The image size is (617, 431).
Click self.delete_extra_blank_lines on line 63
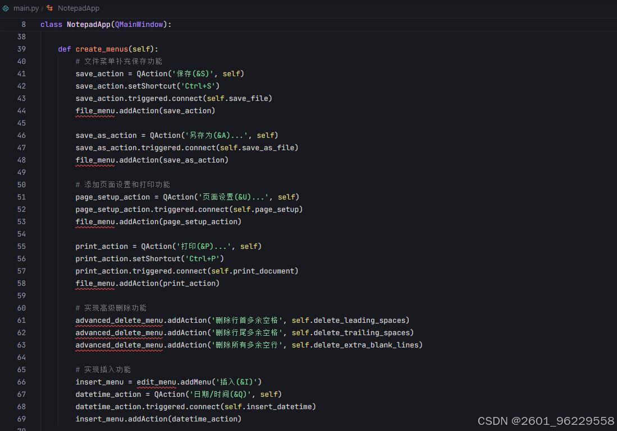pos(355,345)
